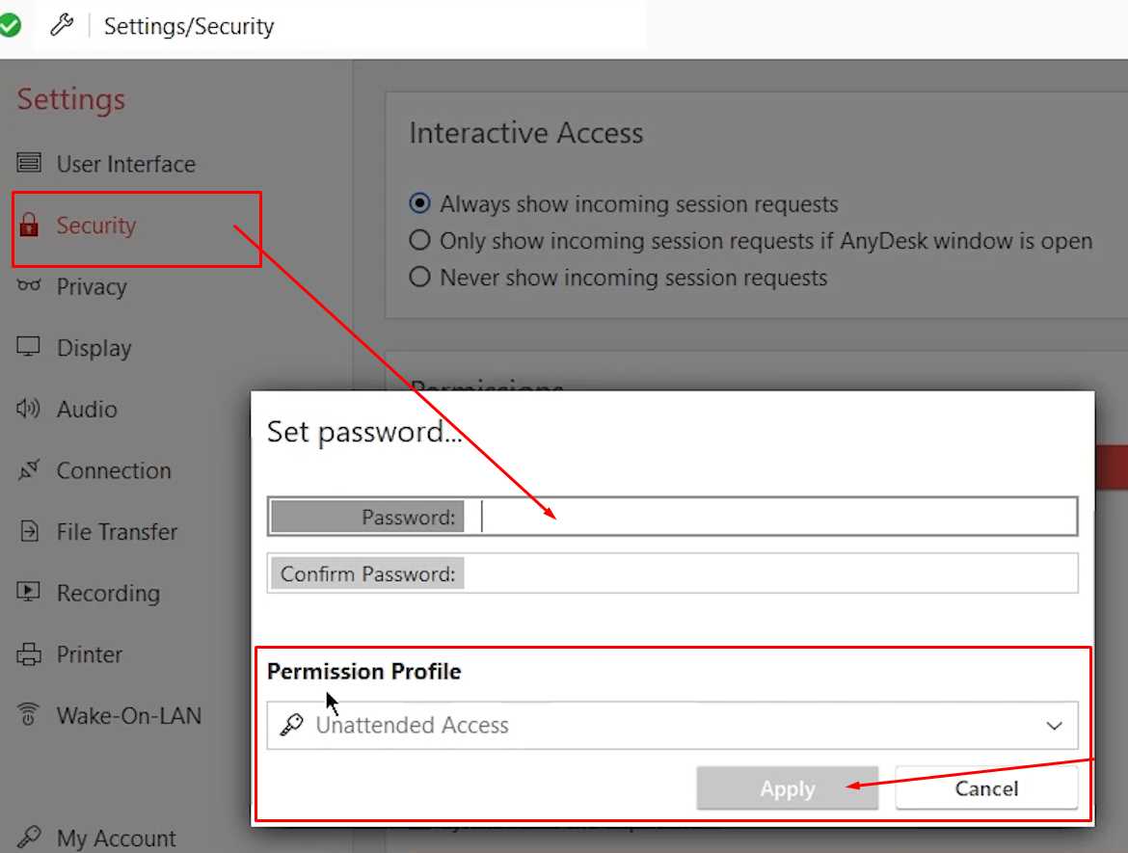This screenshot has height=853, width=1128.
Task: Select the Privacy settings icon
Action: coord(29,286)
